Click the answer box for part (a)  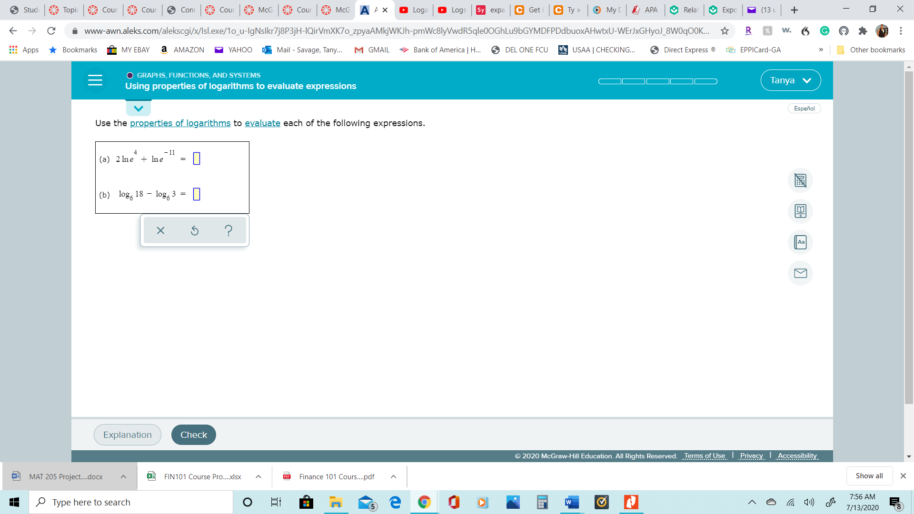197,158
